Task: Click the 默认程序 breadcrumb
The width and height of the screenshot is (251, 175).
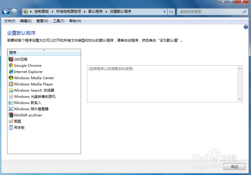Action: pyautogui.click(x=95, y=12)
